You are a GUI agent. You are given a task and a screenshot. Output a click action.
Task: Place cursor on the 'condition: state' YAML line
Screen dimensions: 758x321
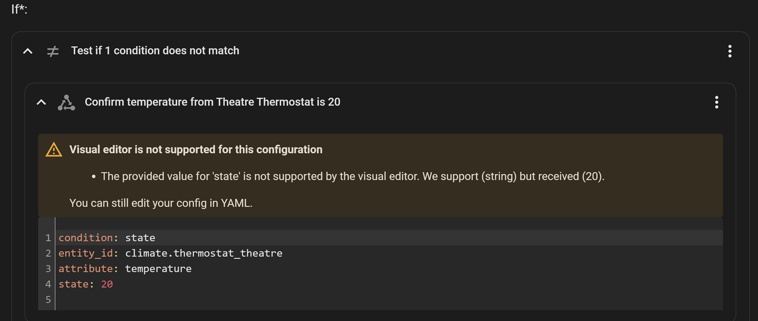click(x=107, y=238)
